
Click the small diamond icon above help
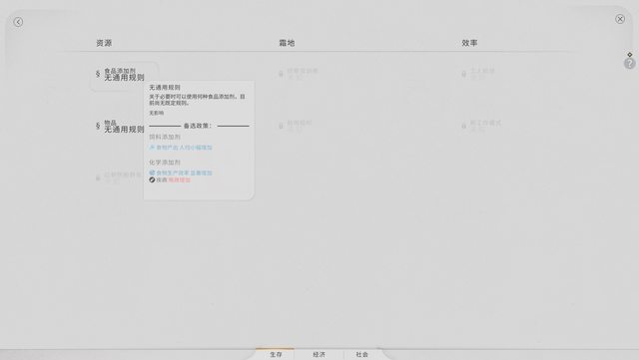(x=630, y=55)
